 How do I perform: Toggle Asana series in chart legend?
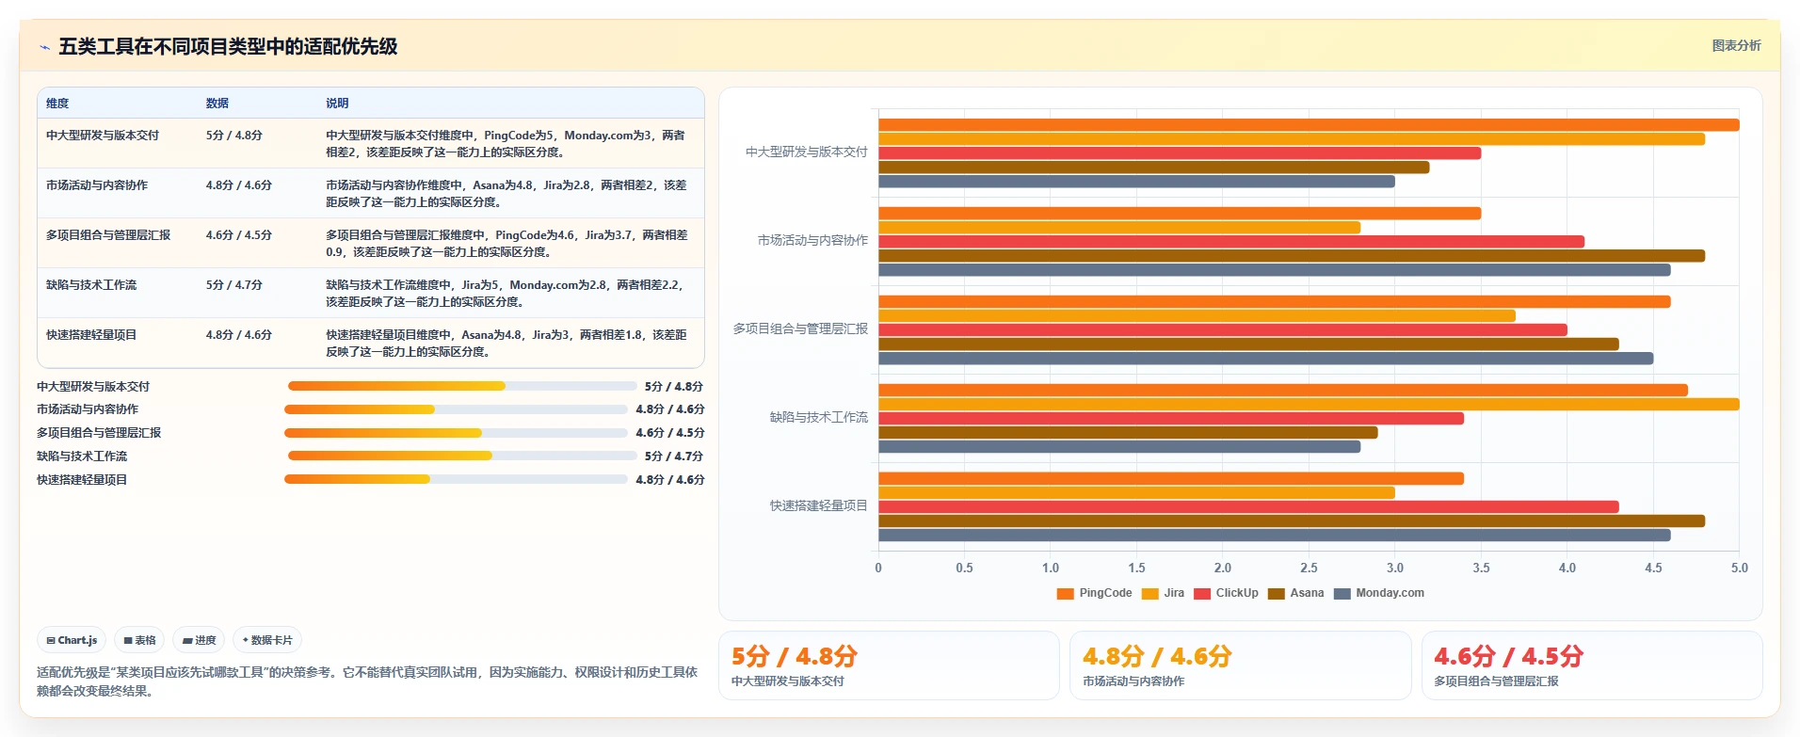pyautogui.click(x=1295, y=593)
